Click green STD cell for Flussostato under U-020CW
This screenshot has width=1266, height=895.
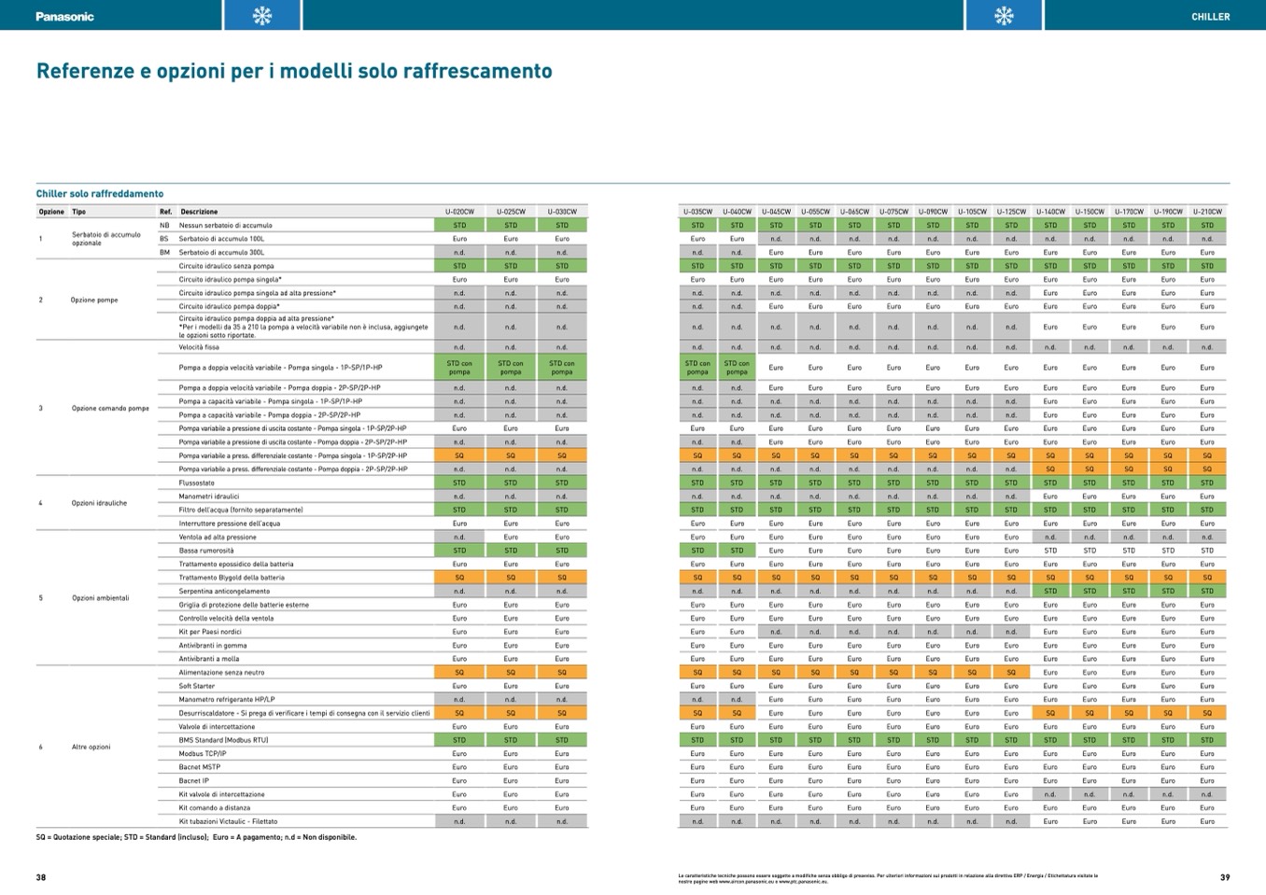(459, 482)
